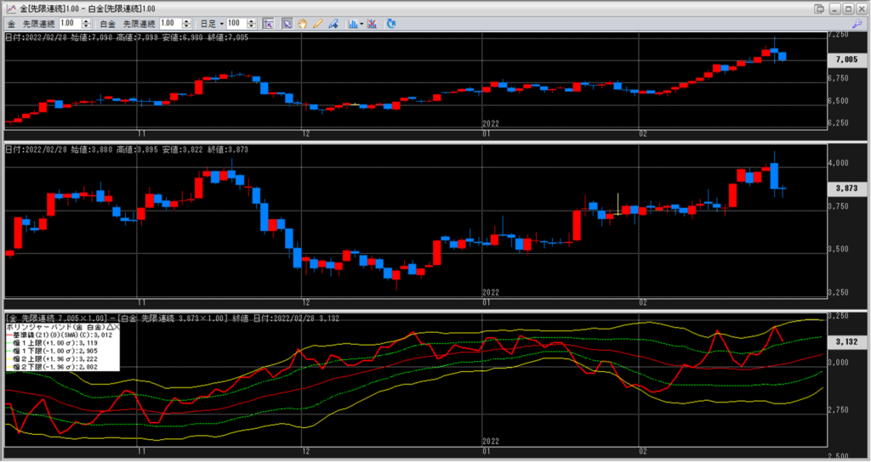Select the pencil drawing tool
The image size is (871, 462).
tap(317, 24)
